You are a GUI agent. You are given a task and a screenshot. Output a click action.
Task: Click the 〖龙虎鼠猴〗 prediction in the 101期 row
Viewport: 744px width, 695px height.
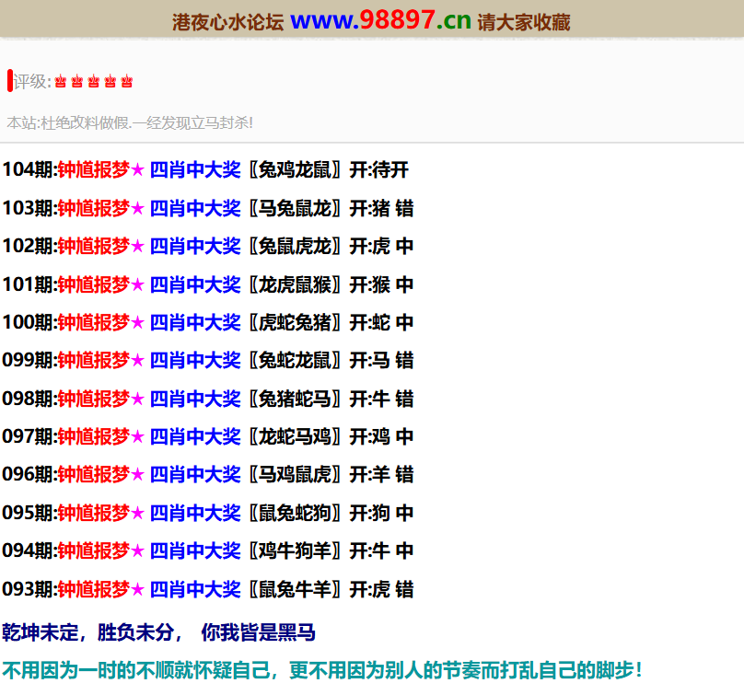[295, 285]
